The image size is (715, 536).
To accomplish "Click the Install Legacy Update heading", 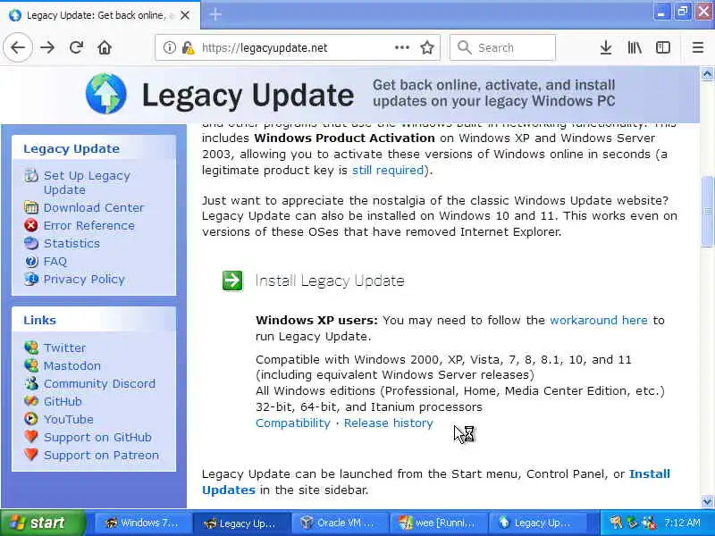I will tap(330, 281).
